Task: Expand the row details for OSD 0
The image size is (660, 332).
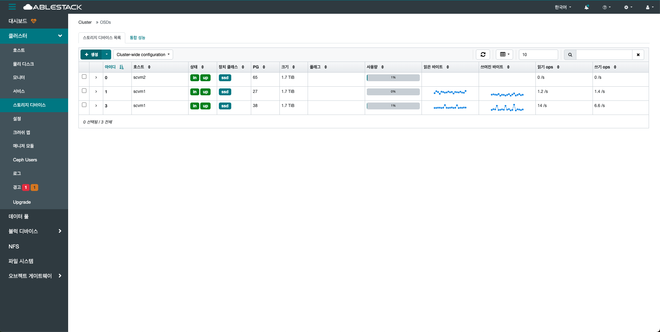Action: click(96, 78)
